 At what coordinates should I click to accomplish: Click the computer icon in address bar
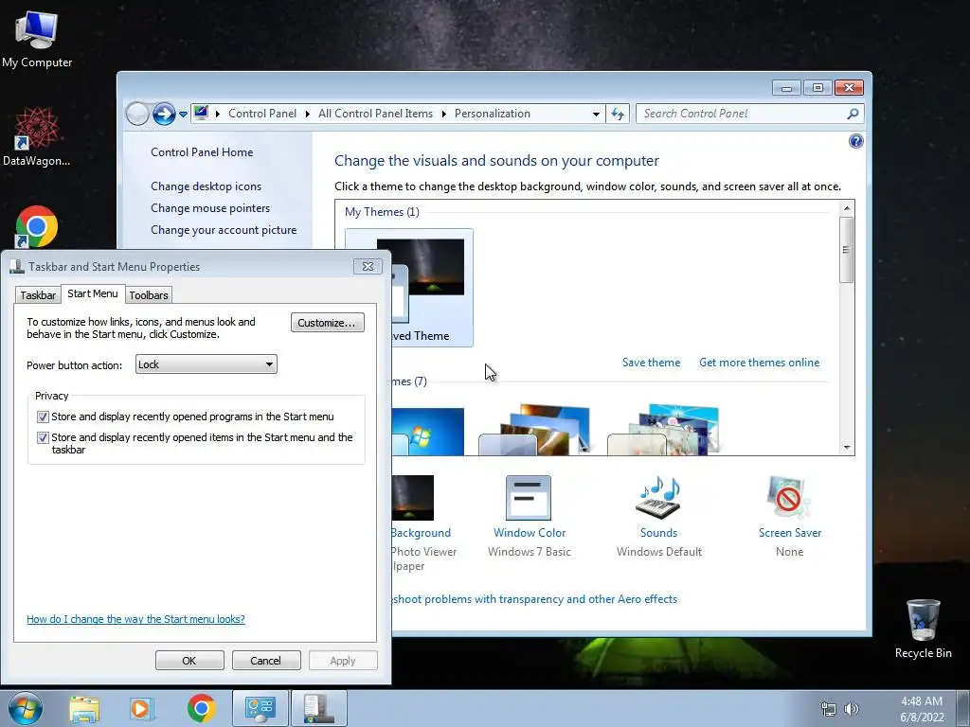tap(201, 114)
